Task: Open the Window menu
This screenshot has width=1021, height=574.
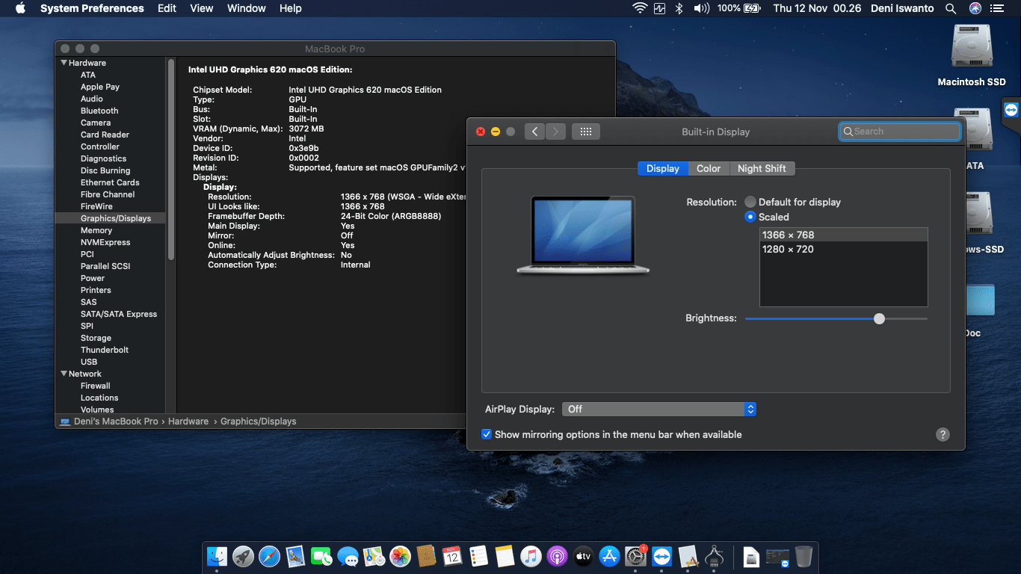Action: click(x=246, y=8)
